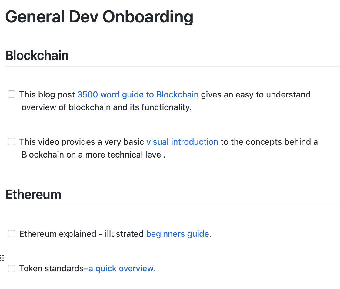This screenshot has height=289, width=340.
Task: Check the 3500 word guide blog post item
Action: click(12, 94)
